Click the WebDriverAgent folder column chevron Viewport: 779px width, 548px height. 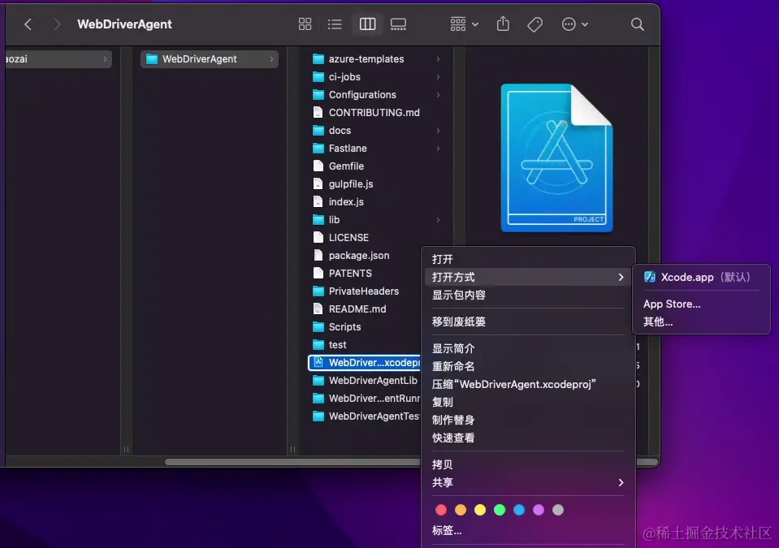point(271,59)
